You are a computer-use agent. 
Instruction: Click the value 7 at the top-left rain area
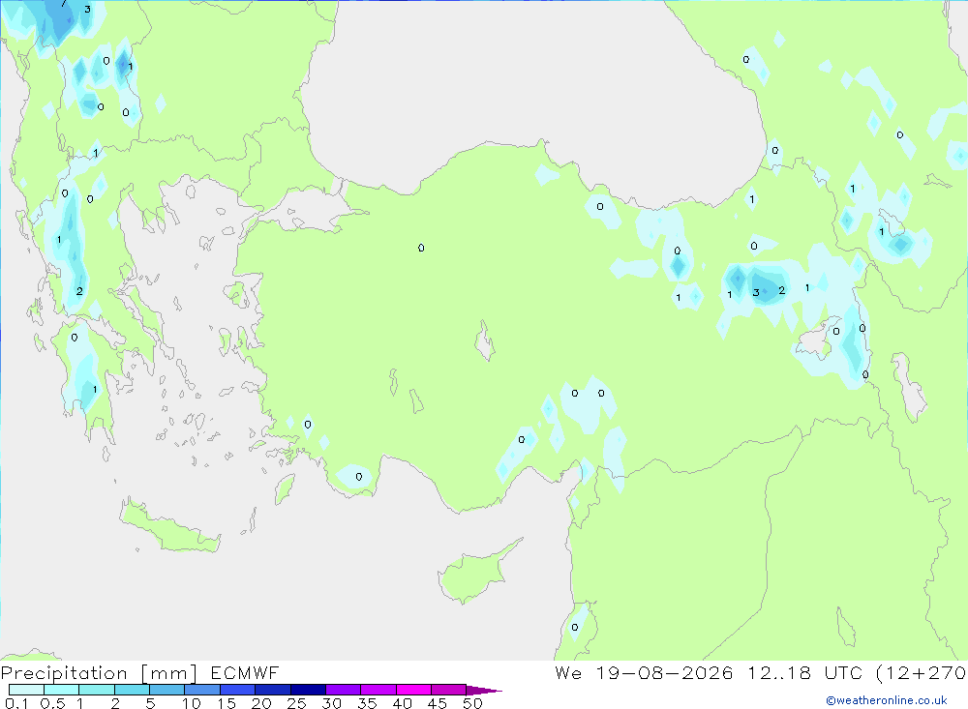click(x=64, y=3)
